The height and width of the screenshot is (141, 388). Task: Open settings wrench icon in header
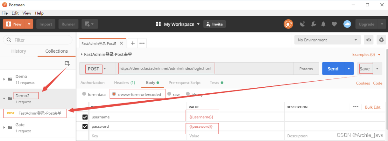coord(313,24)
